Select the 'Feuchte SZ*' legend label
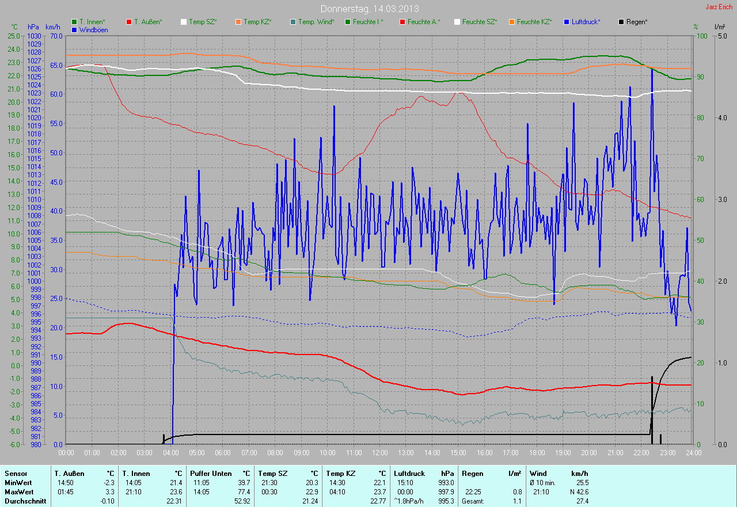737x507 pixels. 479,22
